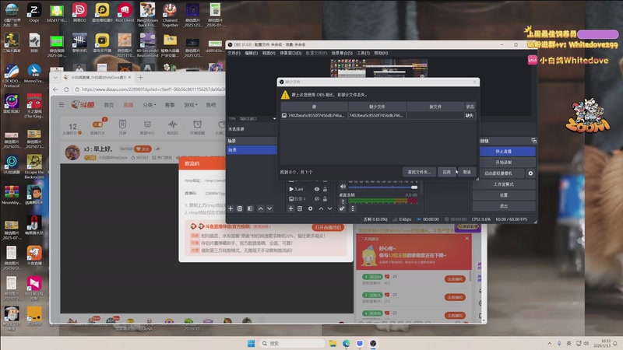623x350 pixels.
Task: Open the OBS File menu
Action: click(234, 53)
